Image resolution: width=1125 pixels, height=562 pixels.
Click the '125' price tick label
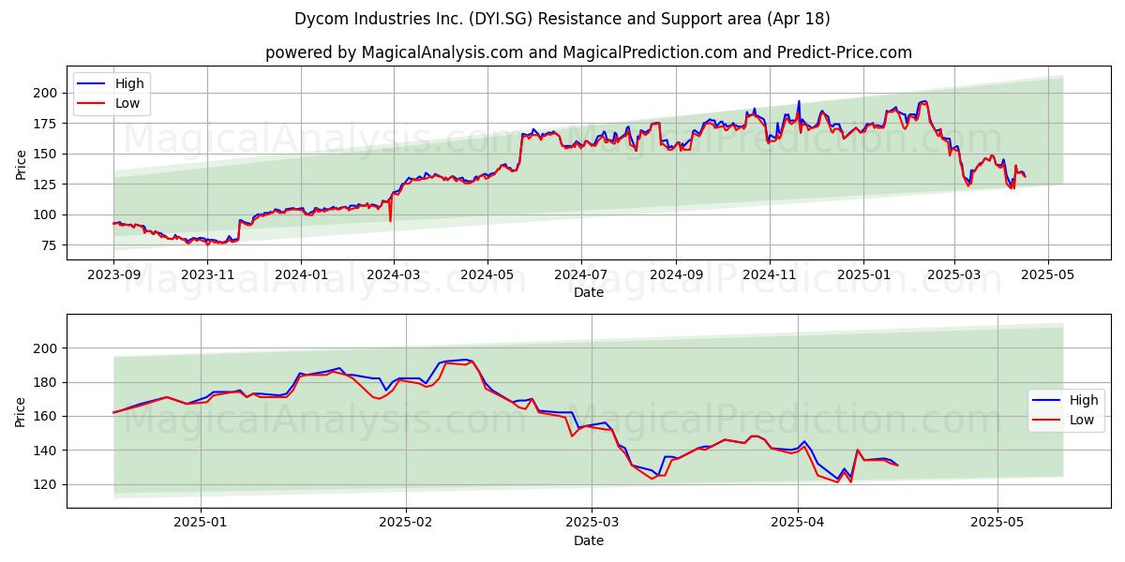46,185
